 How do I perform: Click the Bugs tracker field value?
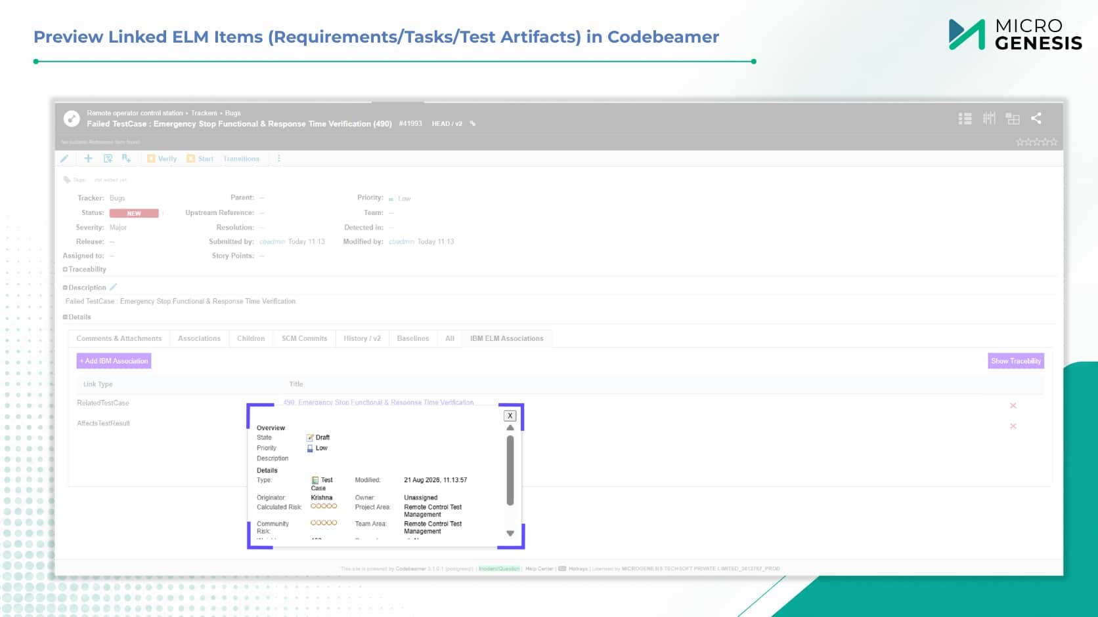click(x=117, y=198)
